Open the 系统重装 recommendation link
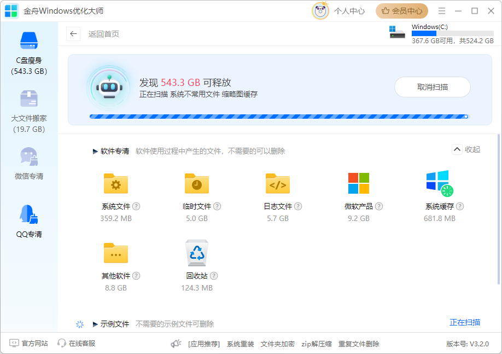This screenshot has height=354, width=502. coord(241,344)
